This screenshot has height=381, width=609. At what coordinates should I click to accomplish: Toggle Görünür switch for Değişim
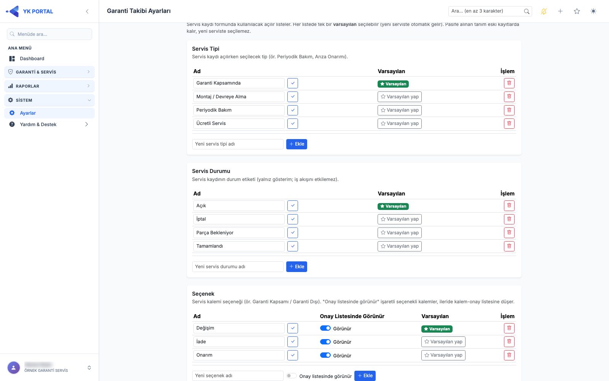325,328
